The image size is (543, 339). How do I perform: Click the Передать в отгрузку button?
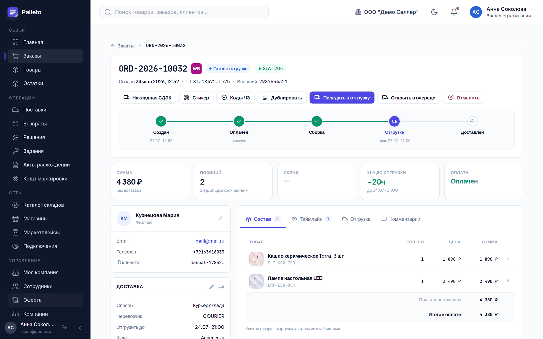[x=342, y=97]
